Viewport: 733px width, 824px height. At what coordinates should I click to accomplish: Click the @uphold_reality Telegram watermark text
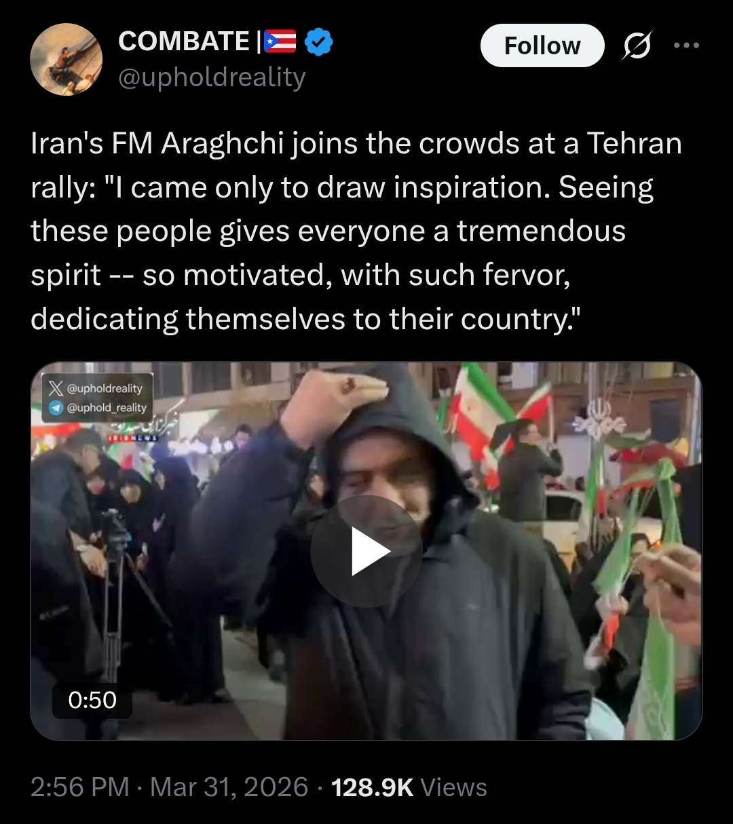[x=107, y=408]
